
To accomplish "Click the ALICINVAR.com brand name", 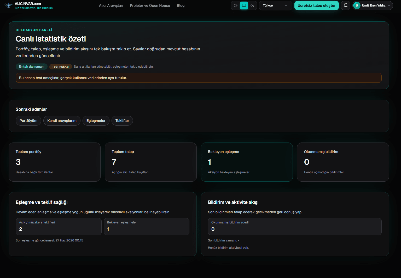I will click(28, 4).
